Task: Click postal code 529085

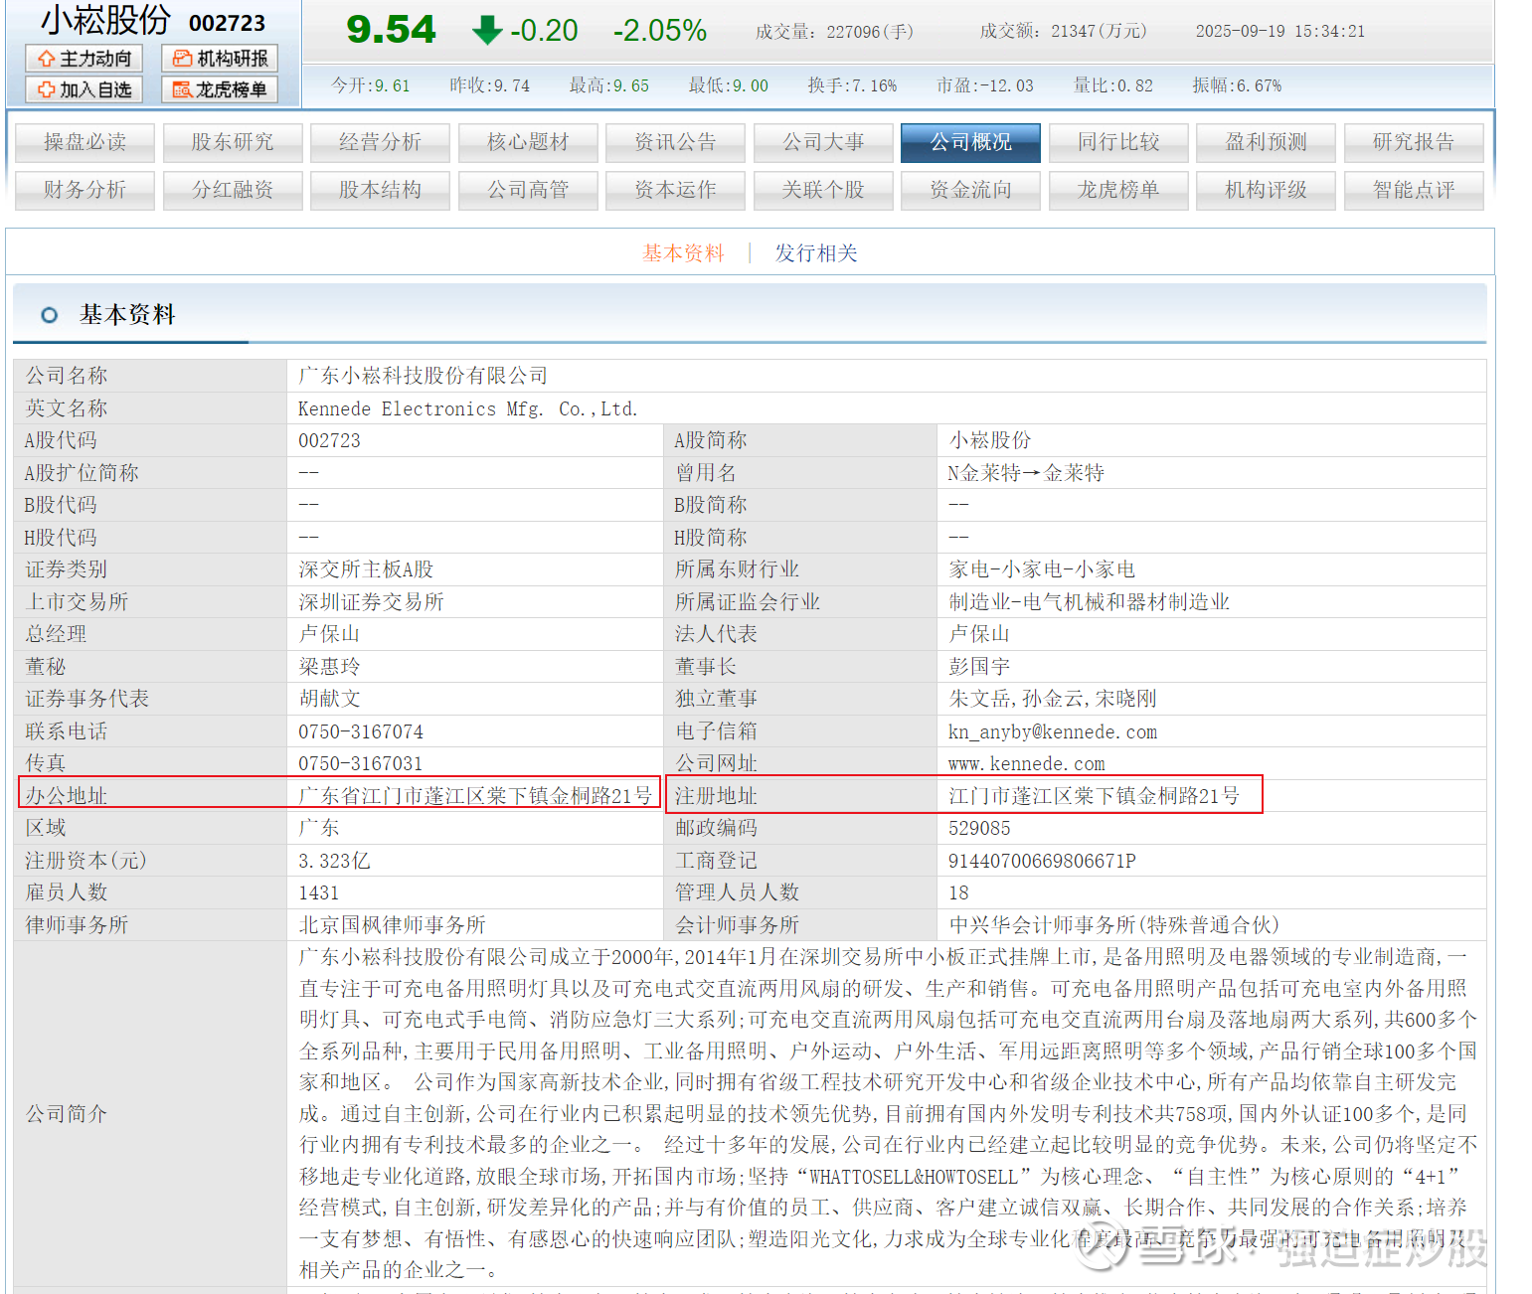Action: coord(979,828)
